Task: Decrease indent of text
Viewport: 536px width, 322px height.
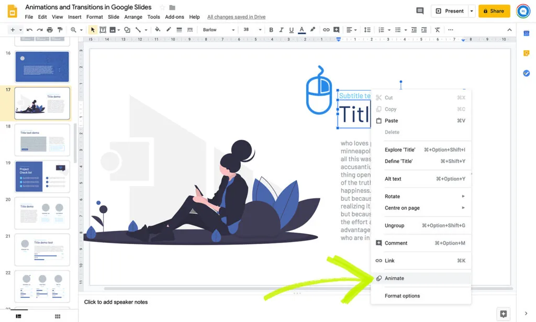Action: click(x=414, y=30)
